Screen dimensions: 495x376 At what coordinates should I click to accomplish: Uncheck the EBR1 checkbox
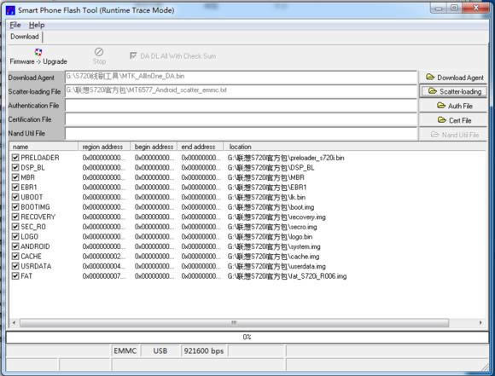[x=15, y=188]
